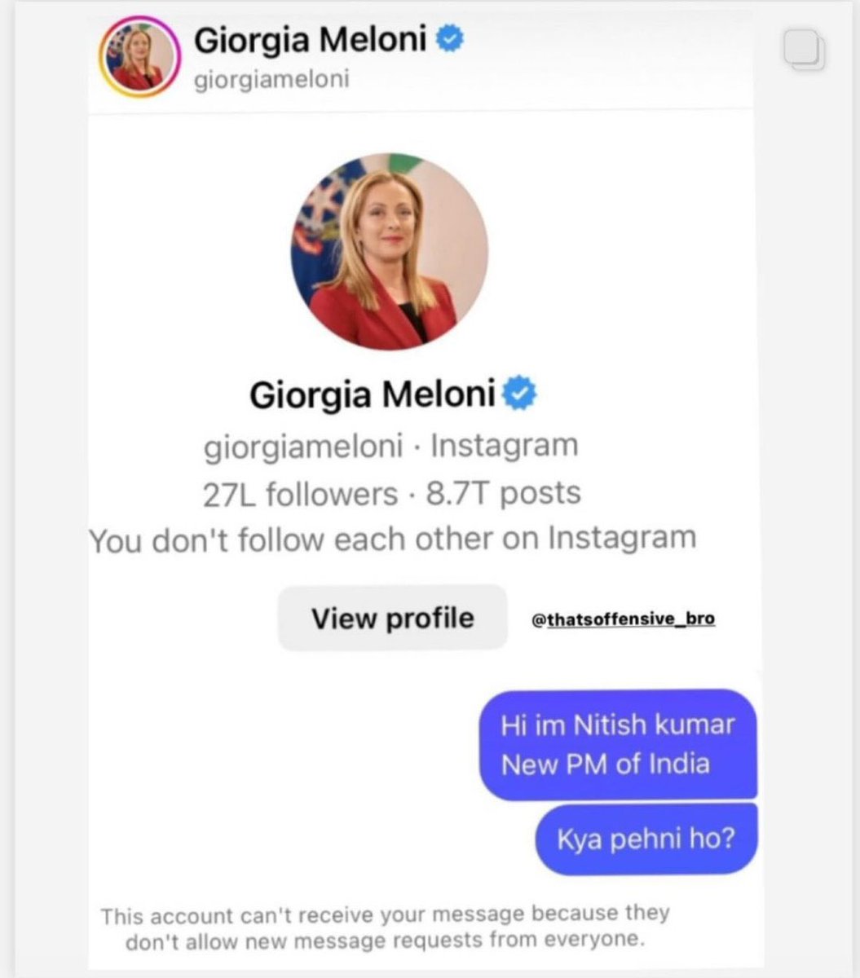Image resolution: width=860 pixels, height=978 pixels.
Task: Click the large bold Giorgia Meloni name
Action: pyautogui.click(x=373, y=395)
